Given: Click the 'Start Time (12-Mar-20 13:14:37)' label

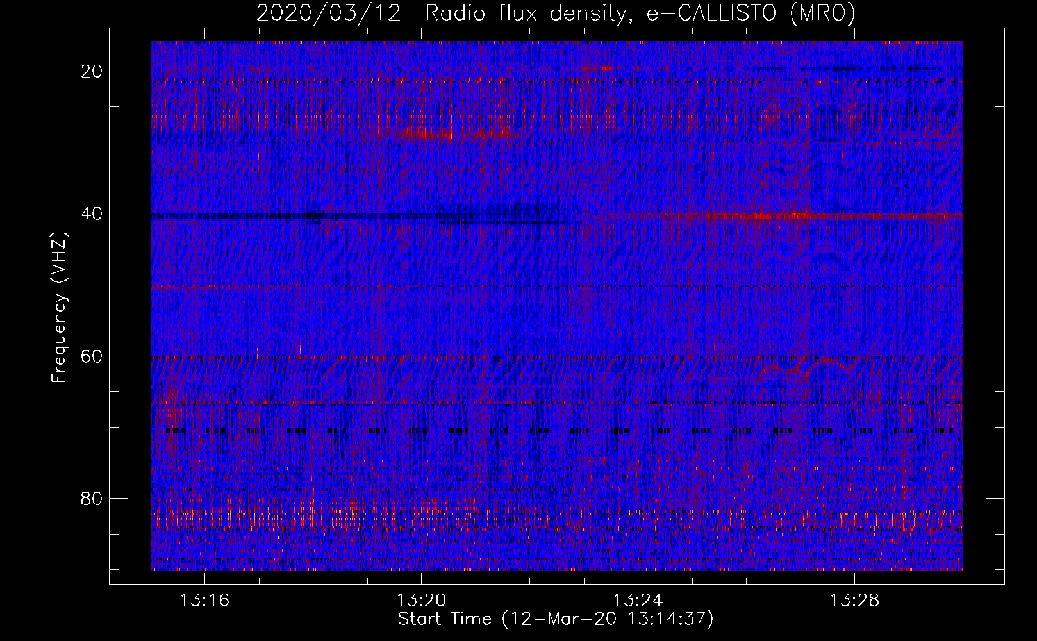Looking at the screenshot, I should point(556,619).
